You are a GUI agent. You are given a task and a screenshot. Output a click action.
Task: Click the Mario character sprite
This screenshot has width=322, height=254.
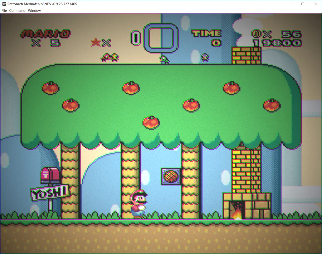click(139, 204)
